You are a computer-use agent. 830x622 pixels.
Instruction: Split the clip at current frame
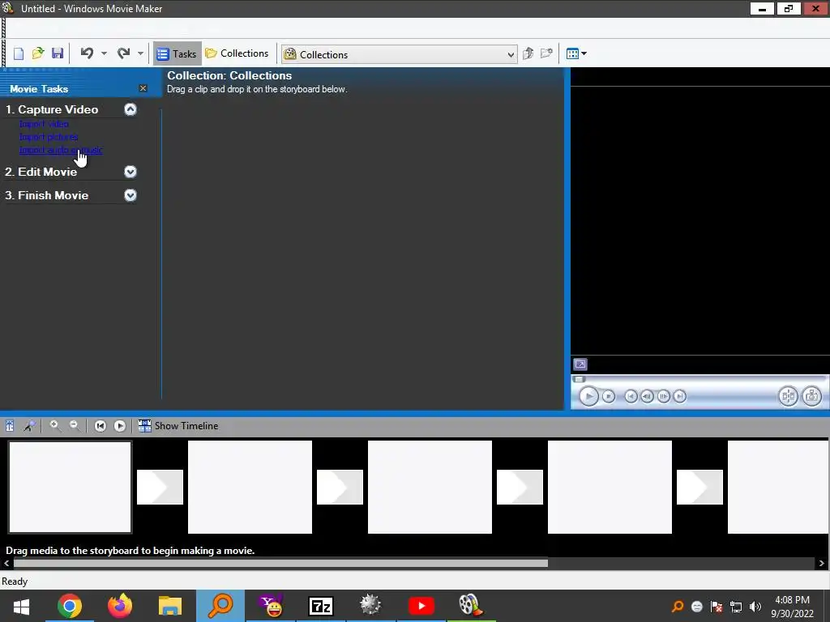pyautogui.click(x=788, y=396)
